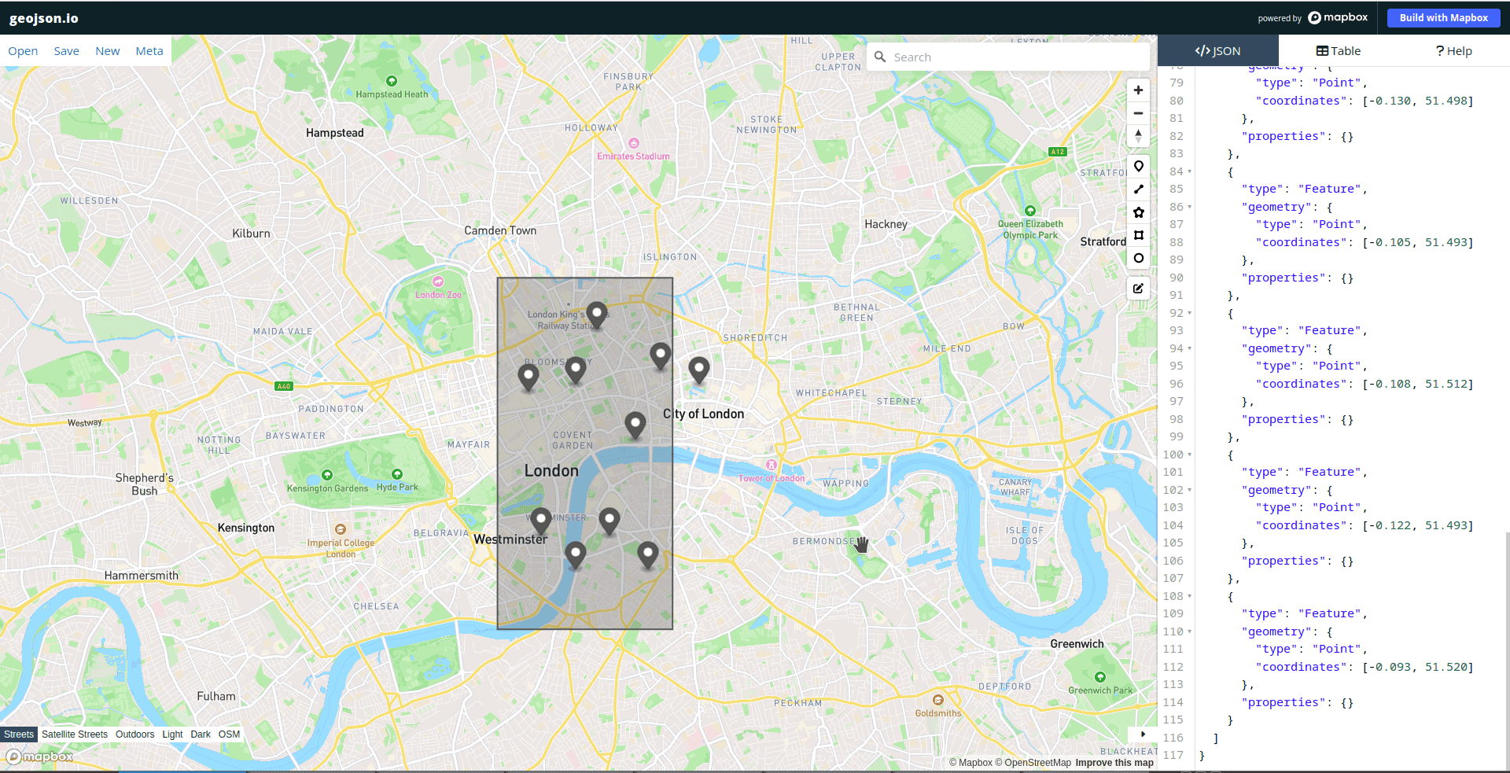This screenshot has width=1510, height=773.
Task: Switch to the OSM map style
Action: [x=229, y=734]
